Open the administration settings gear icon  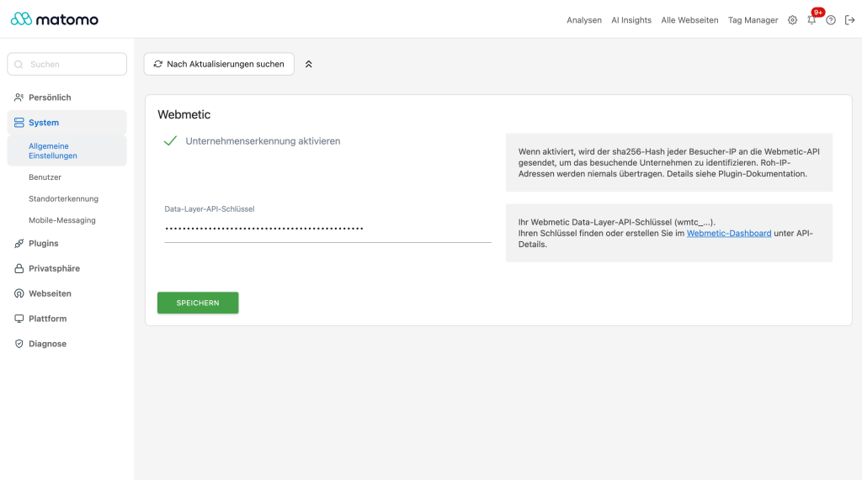792,20
